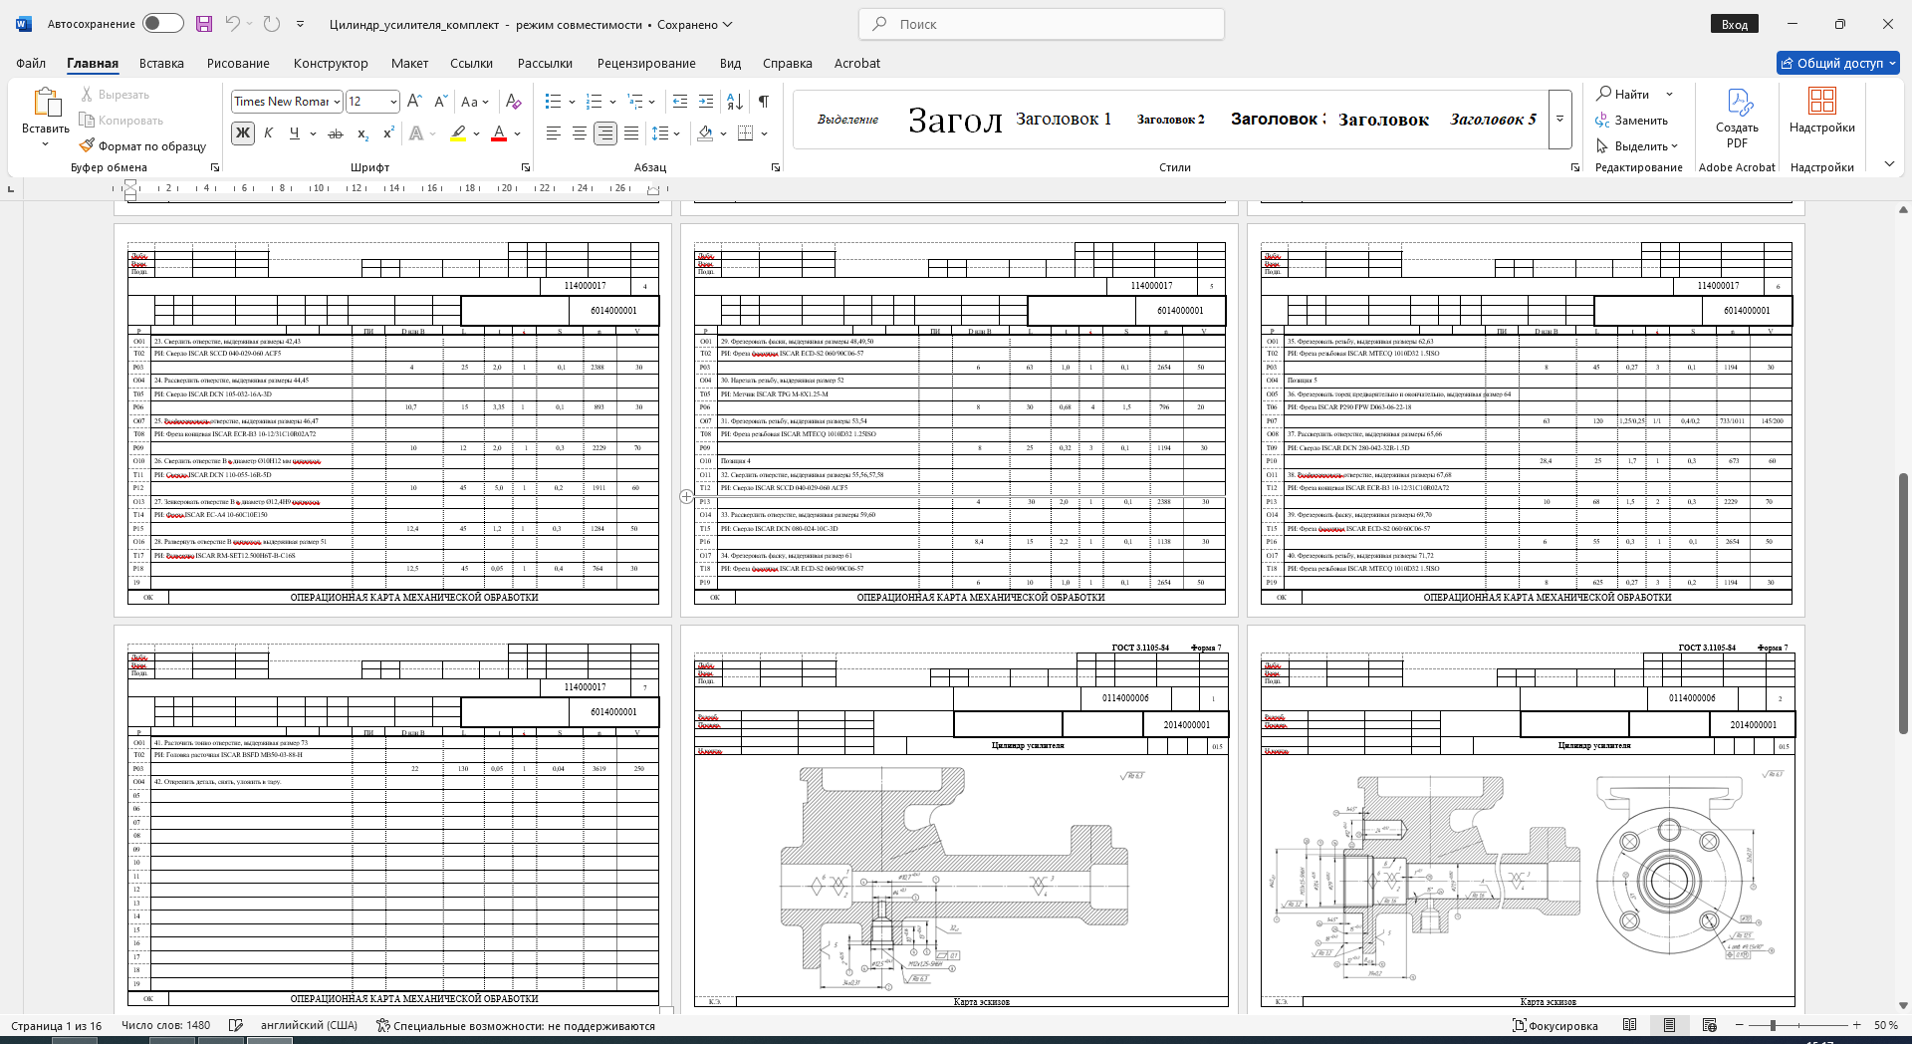
Task: Open the Вставка ribbon tab
Action: 161,63
